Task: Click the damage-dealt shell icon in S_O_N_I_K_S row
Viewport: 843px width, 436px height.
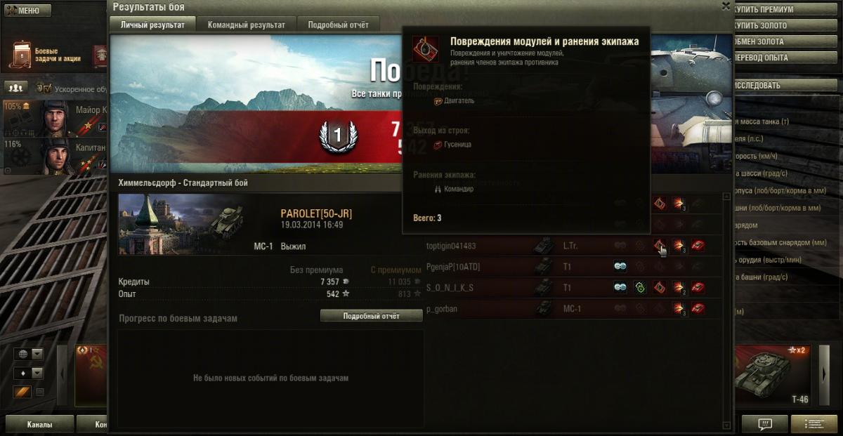Action: click(x=679, y=287)
